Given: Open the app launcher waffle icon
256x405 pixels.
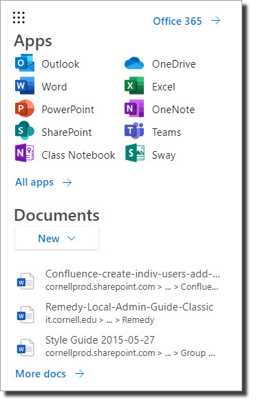Looking at the screenshot, I should 19,17.
